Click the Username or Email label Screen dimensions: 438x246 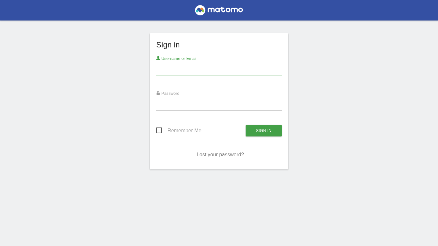(x=179, y=59)
